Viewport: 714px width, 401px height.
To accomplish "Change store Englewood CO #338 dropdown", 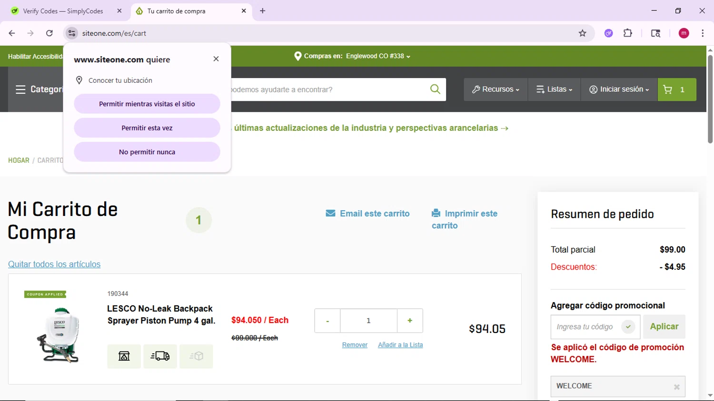I will coord(378,56).
